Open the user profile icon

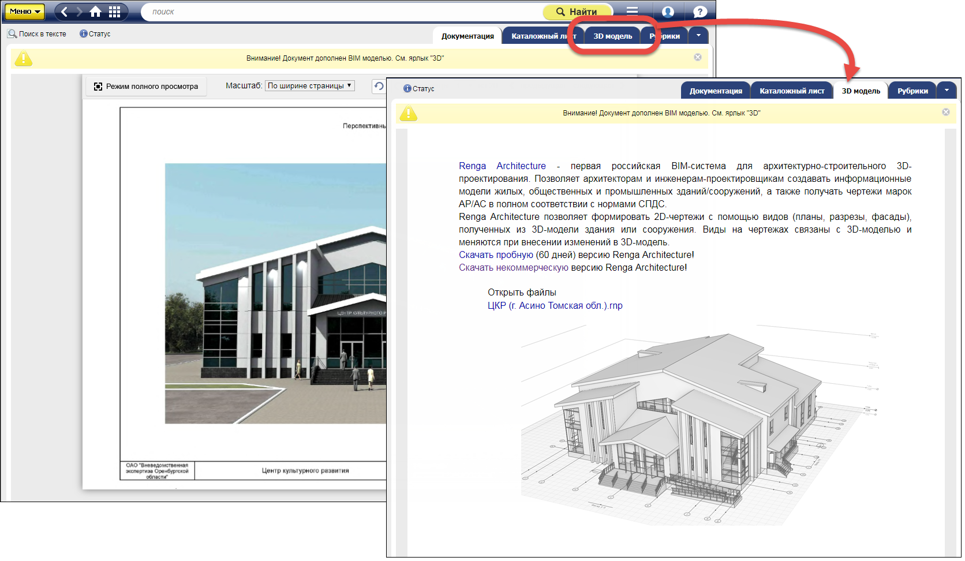click(668, 12)
